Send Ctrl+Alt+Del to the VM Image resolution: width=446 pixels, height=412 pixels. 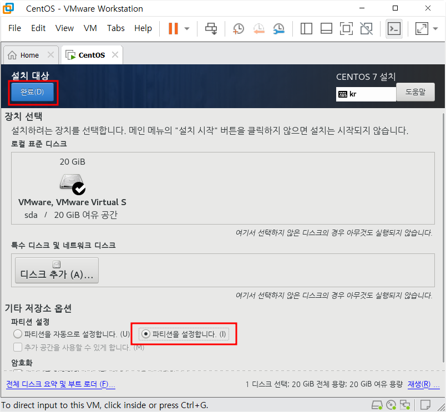pos(211,28)
